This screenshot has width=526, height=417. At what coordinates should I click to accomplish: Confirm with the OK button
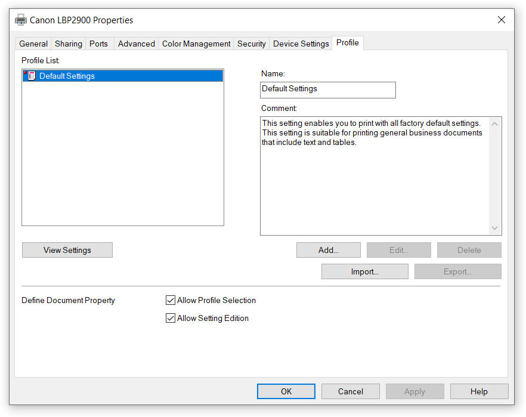tap(286, 391)
